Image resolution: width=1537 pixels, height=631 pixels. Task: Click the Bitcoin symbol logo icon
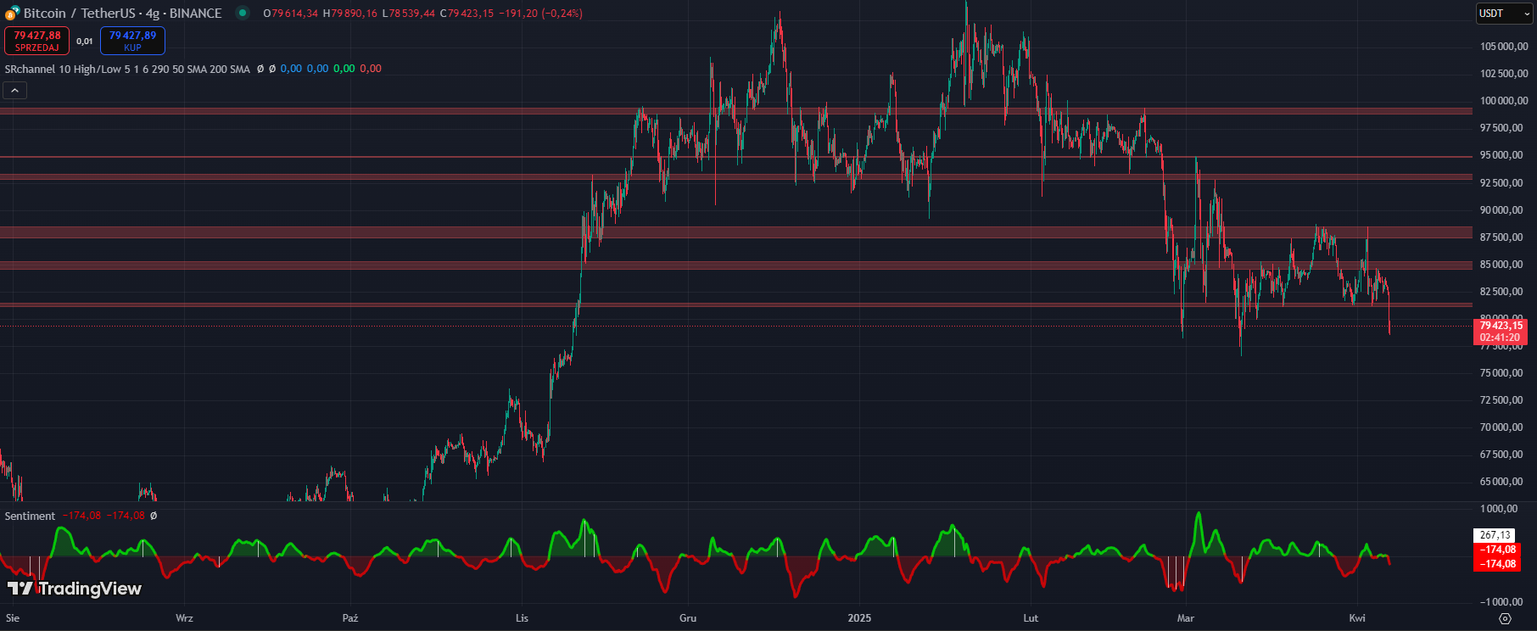(12, 13)
